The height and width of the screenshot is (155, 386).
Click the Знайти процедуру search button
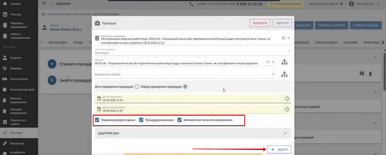pos(52,80)
